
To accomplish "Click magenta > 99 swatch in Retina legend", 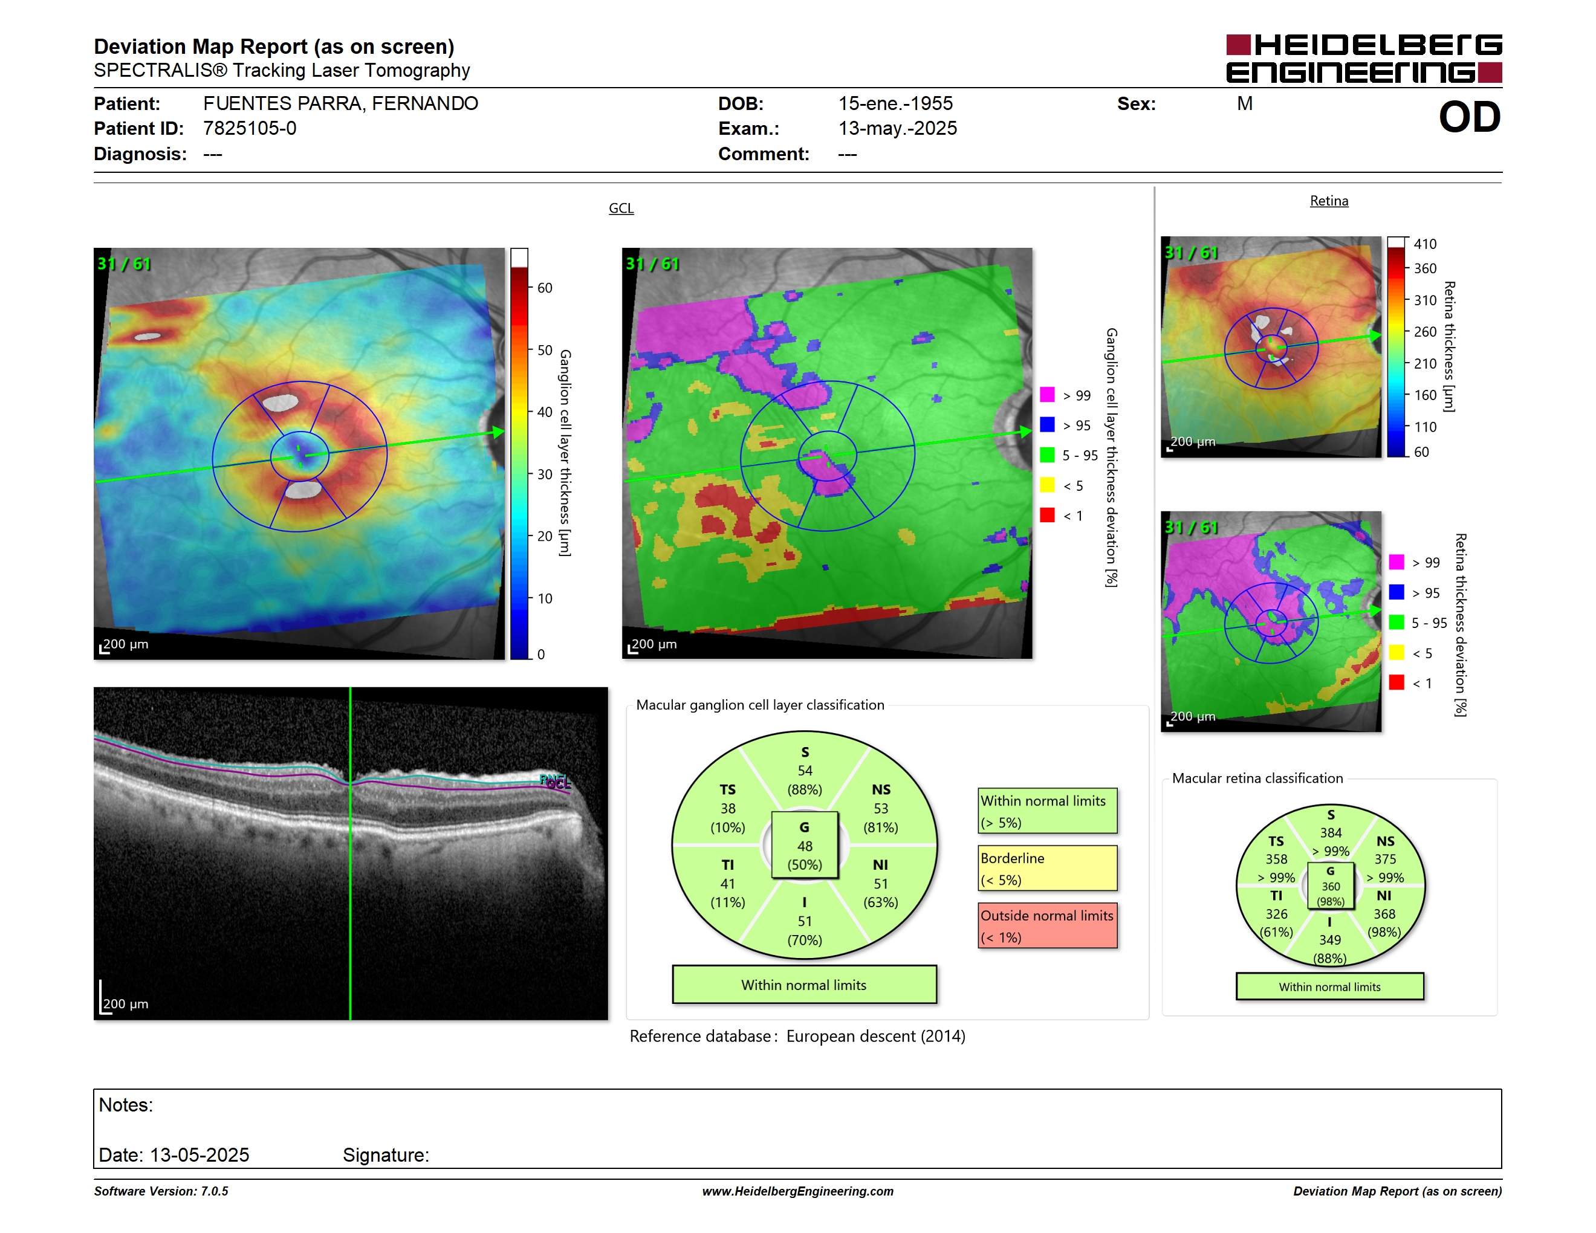I will [x=1396, y=561].
